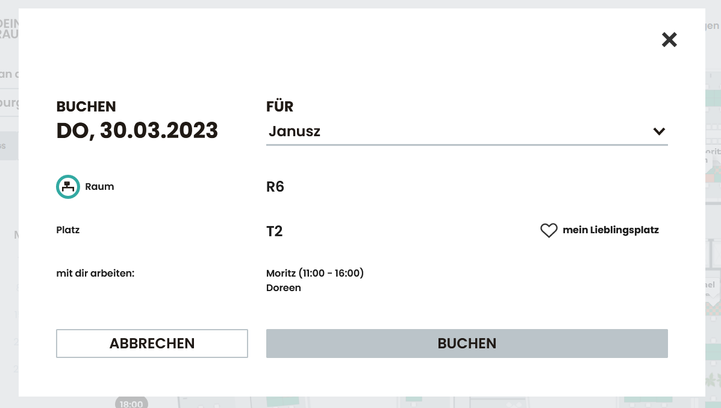
Task: Click the 'Platz' label text
Action: tap(68, 230)
